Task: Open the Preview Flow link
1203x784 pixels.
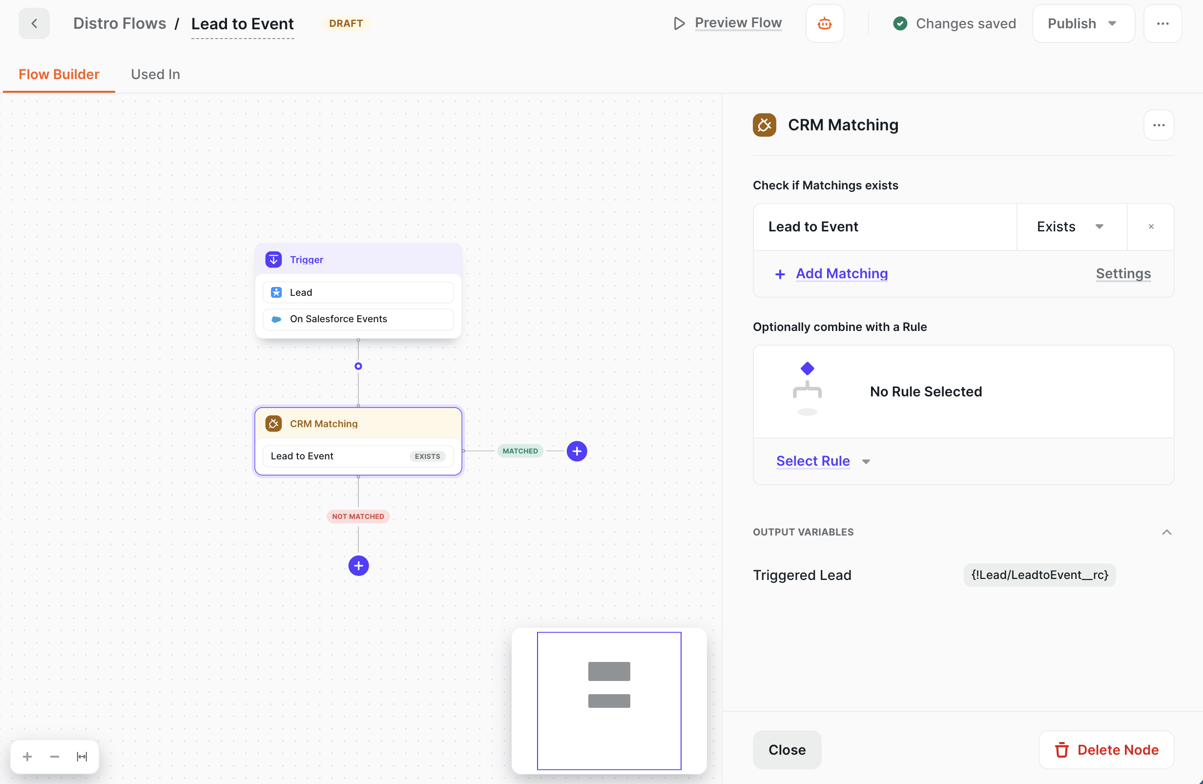Action: tap(738, 23)
